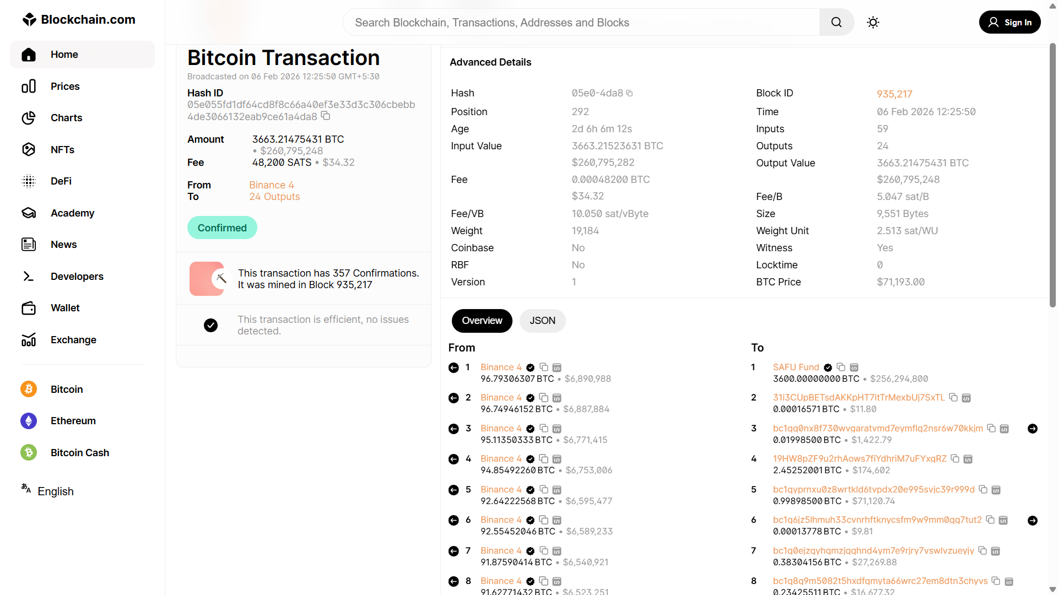Open Block ID 935,217 link
Viewport: 1058px width, 595px height.
[x=894, y=94]
